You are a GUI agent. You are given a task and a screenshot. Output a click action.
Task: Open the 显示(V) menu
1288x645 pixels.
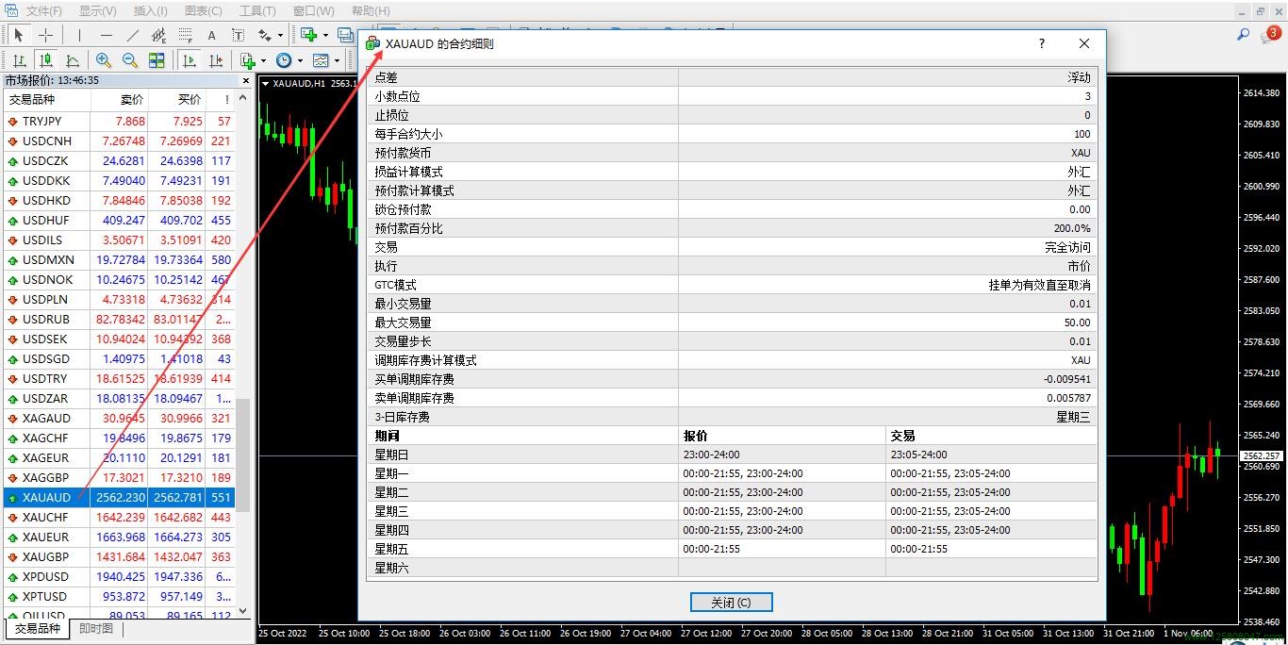tap(97, 11)
